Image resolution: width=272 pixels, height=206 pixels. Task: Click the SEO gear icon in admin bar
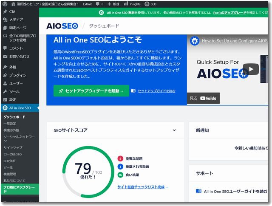pos(147,4)
